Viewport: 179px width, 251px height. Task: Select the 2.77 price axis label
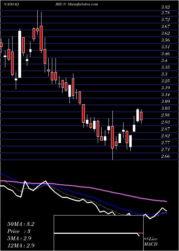[165, 142]
